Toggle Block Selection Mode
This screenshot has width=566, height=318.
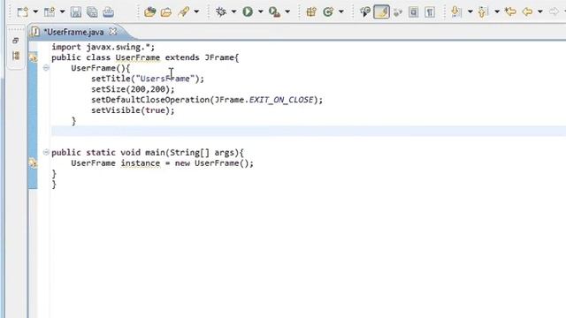(x=414, y=12)
